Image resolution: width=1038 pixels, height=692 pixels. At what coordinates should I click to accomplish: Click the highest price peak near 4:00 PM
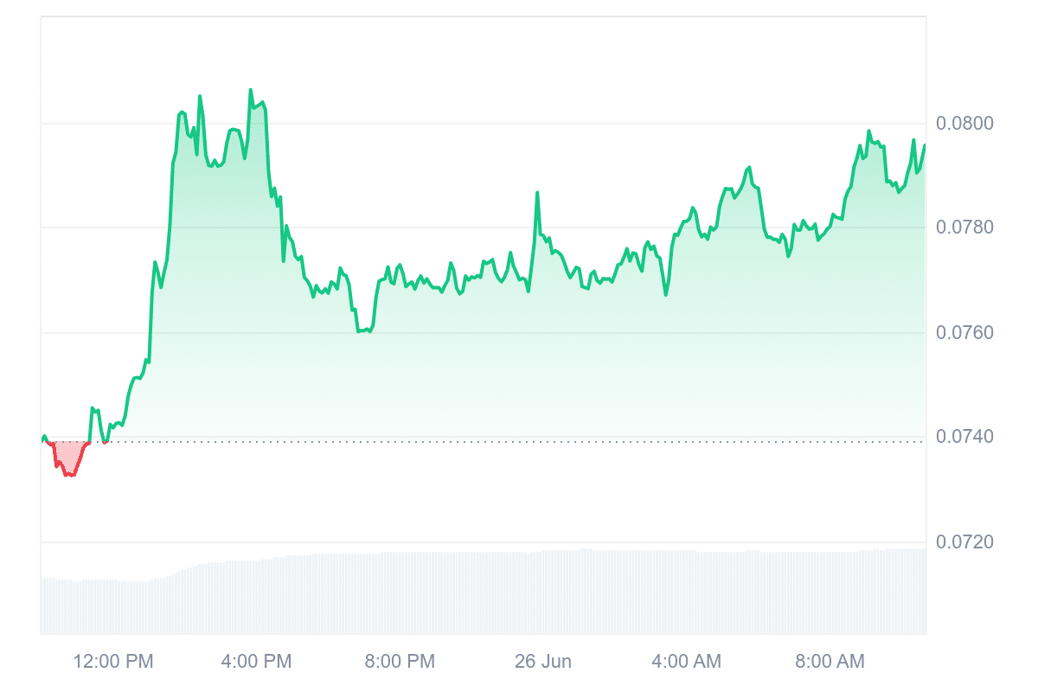(251, 90)
